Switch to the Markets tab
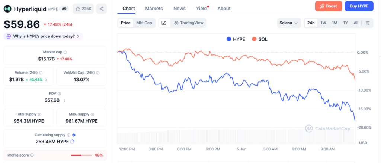This screenshot has width=381, height=163. [154, 9]
